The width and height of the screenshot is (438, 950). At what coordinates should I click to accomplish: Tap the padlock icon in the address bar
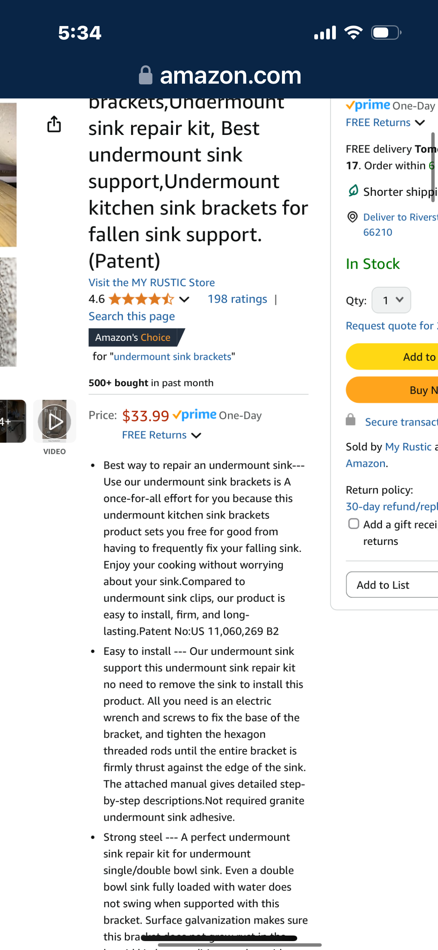[145, 75]
